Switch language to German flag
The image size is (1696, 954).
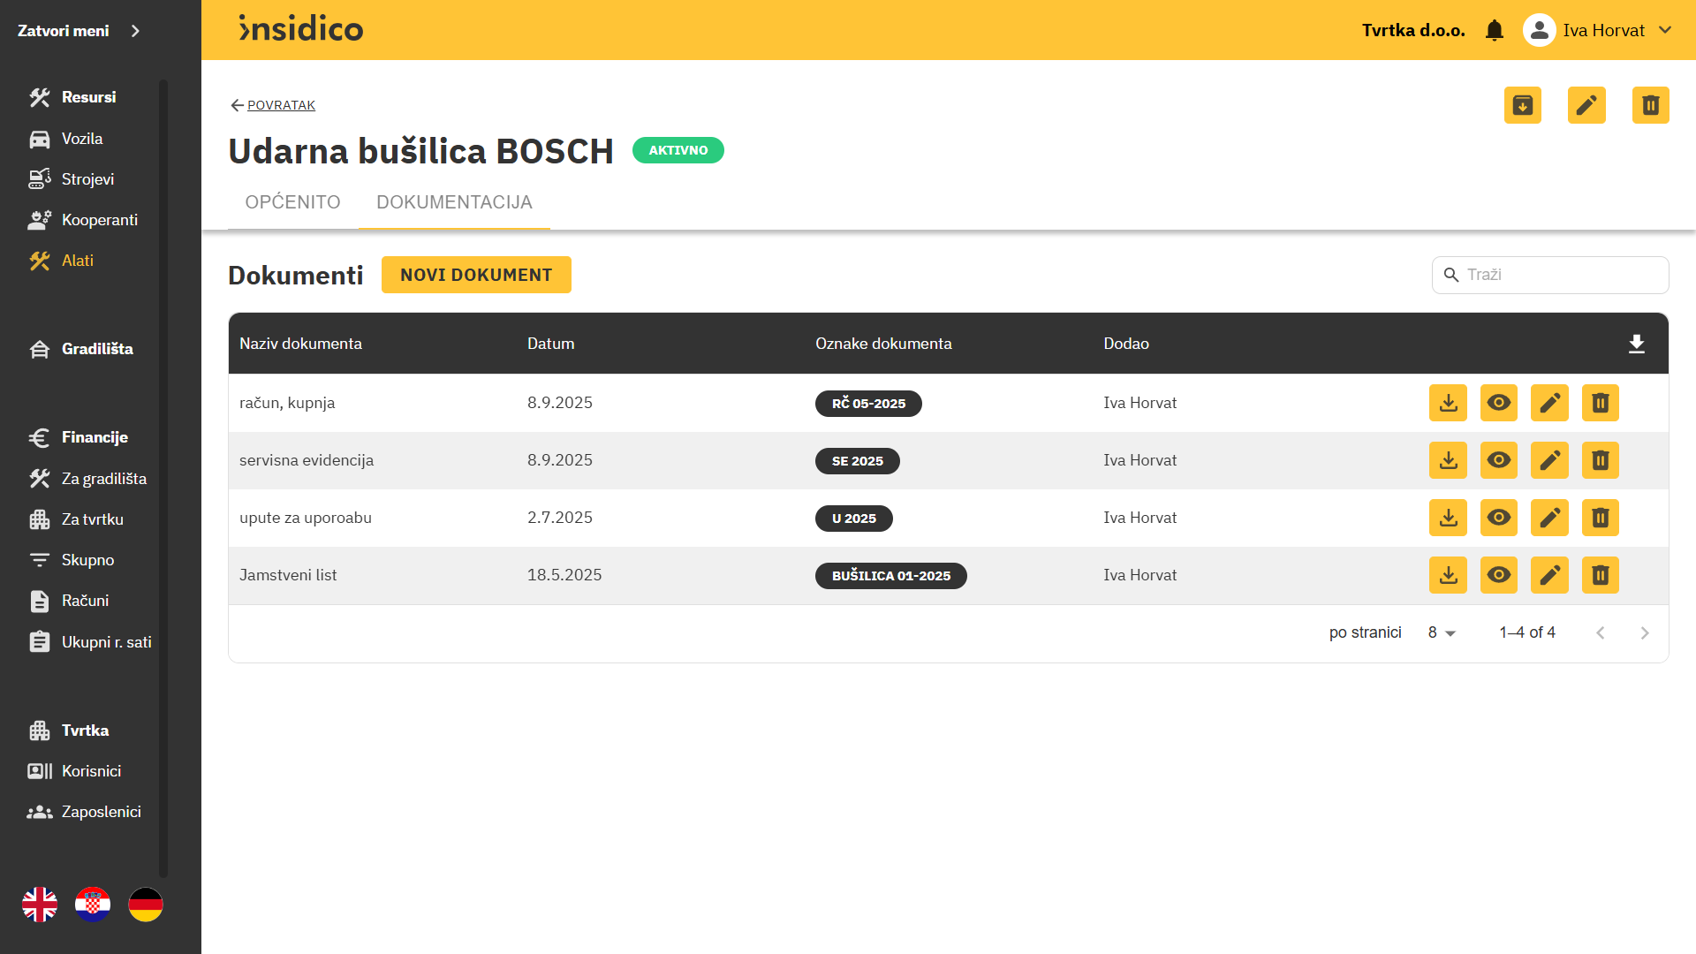[146, 905]
